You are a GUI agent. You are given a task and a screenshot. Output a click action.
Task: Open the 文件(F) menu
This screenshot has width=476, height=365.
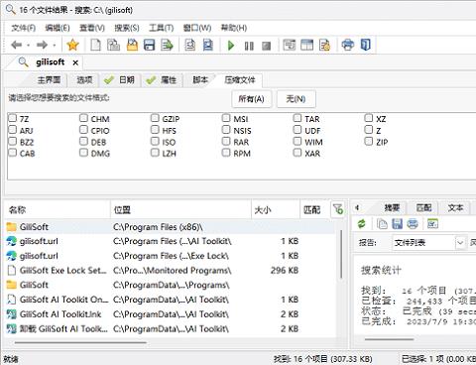coord(23,28)
